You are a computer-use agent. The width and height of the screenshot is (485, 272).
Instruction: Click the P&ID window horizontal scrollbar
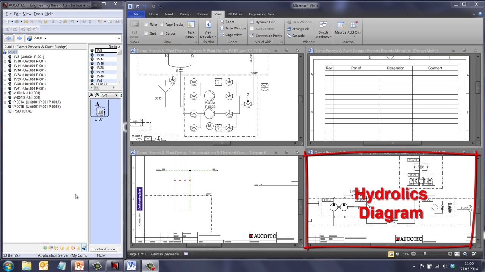pyautogui.click(x=222, y=143)
